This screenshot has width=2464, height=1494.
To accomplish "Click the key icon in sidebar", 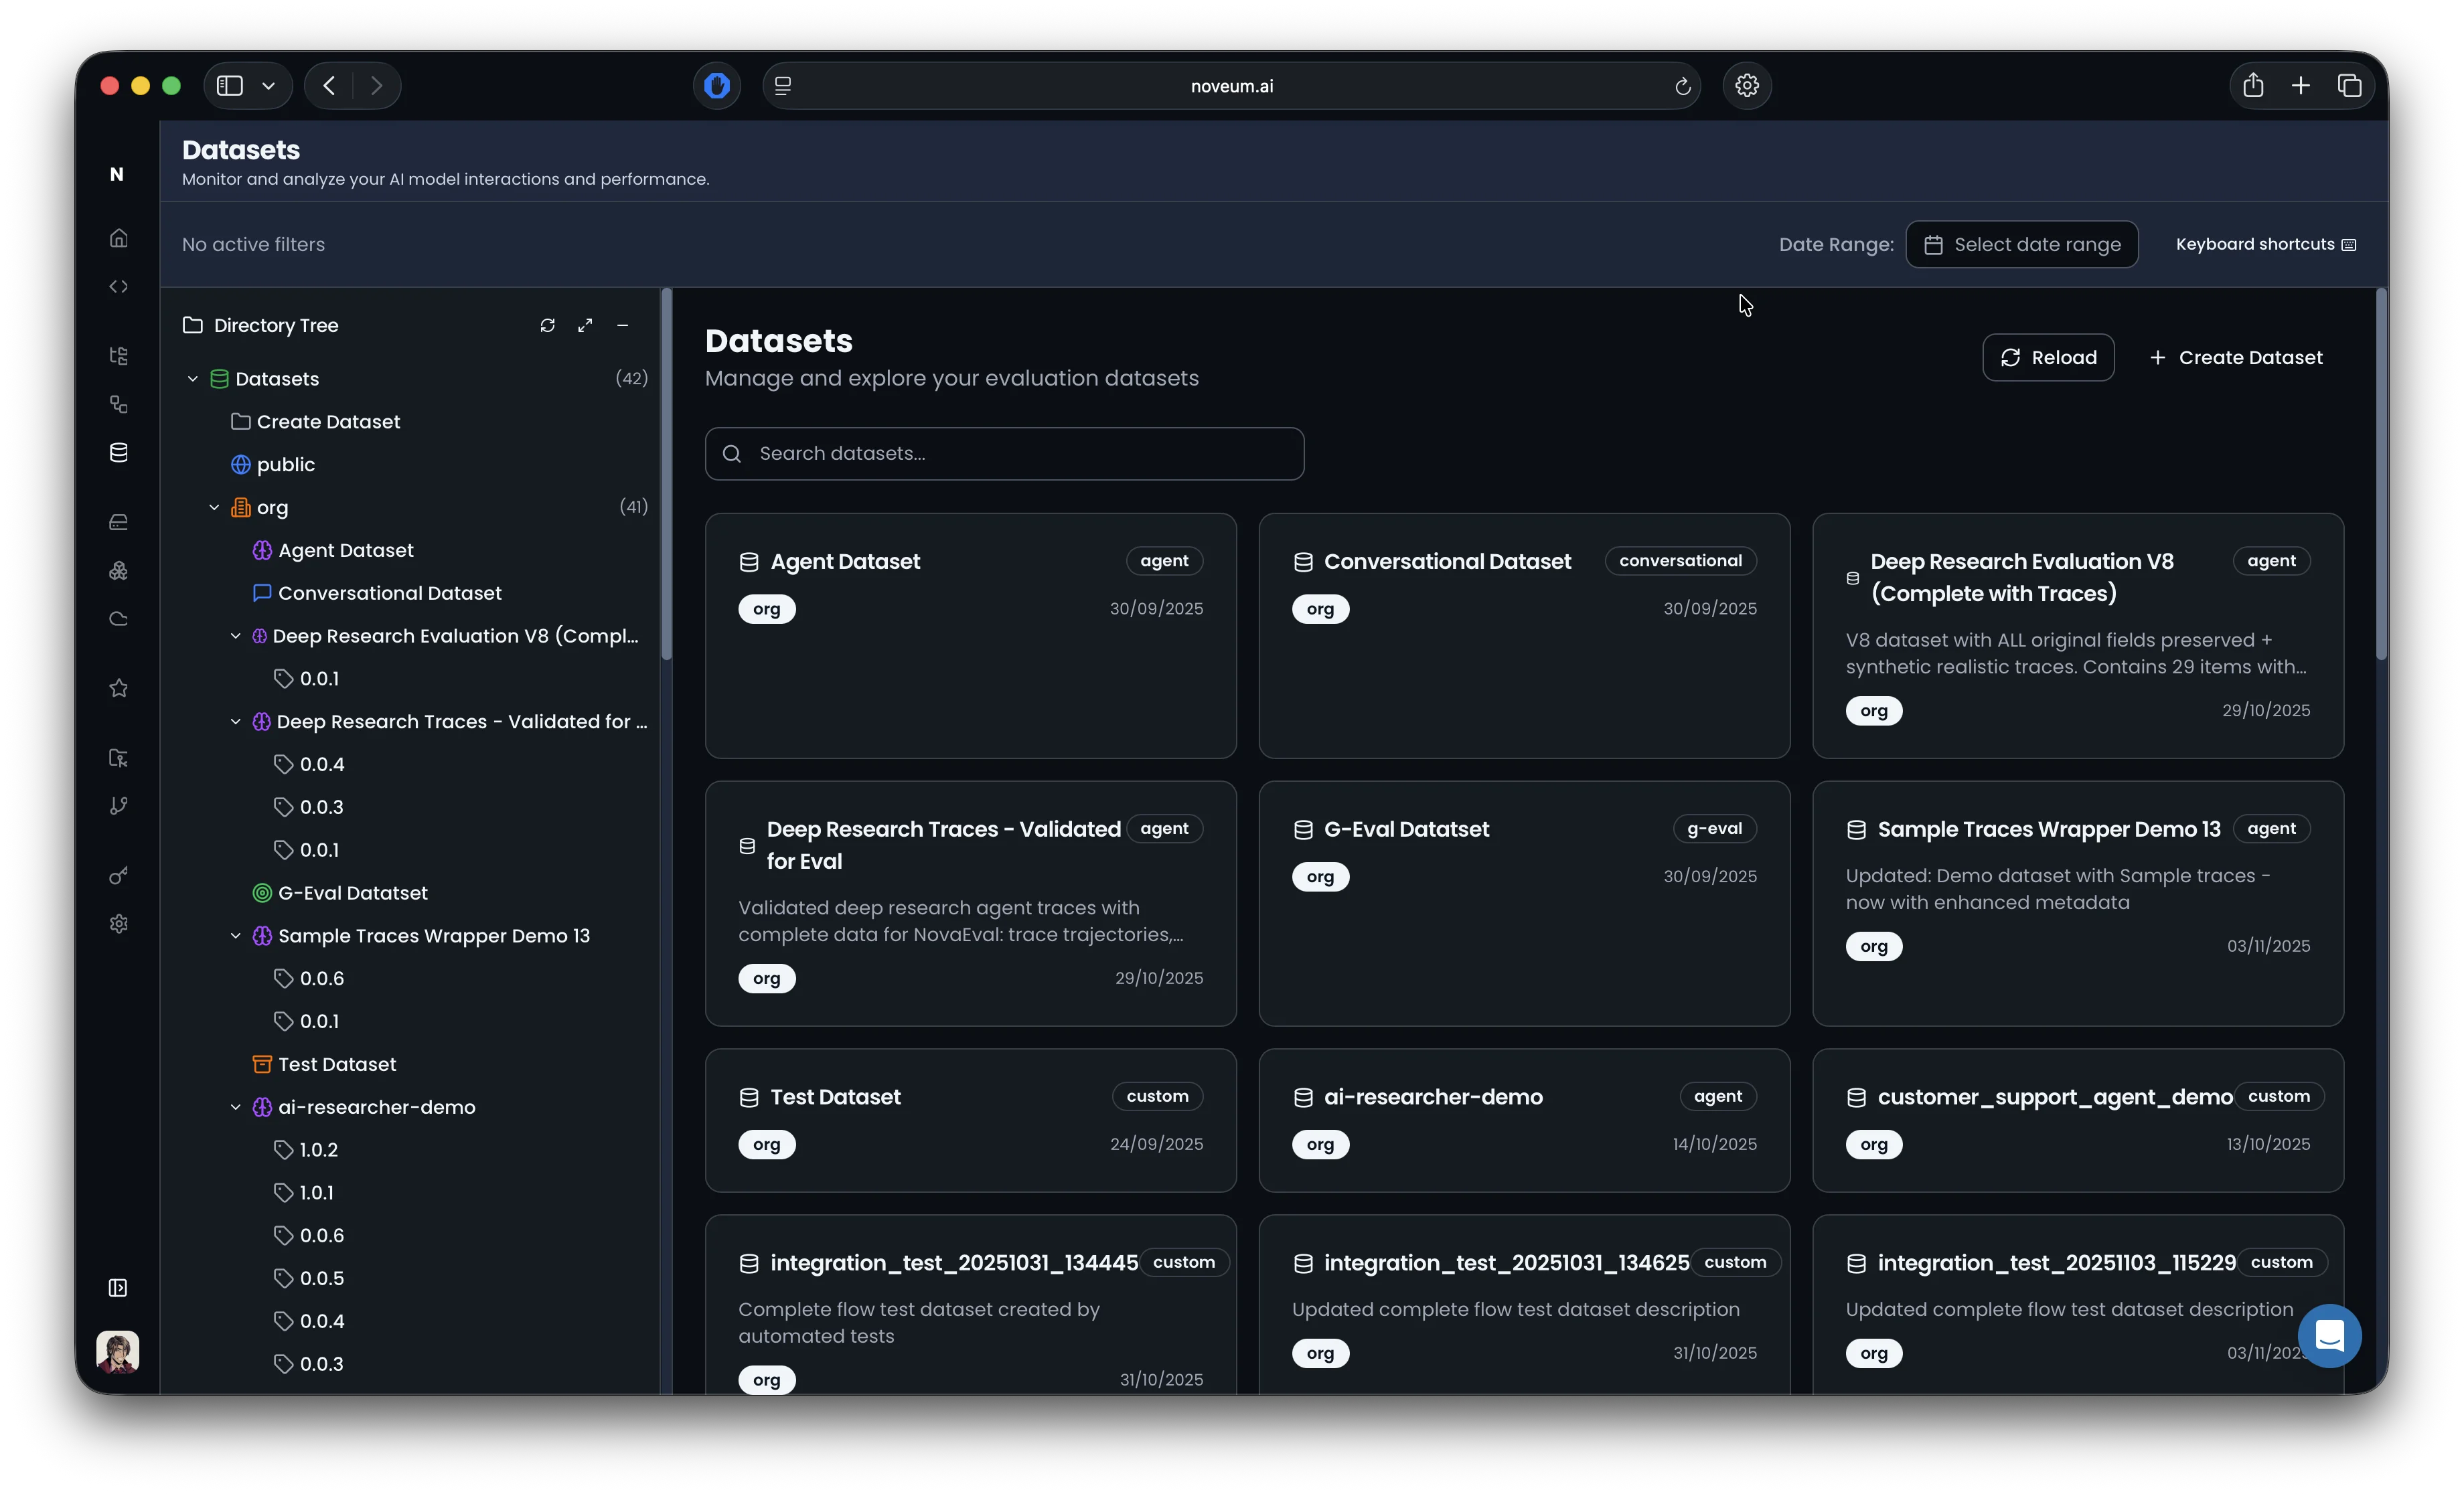I will point(118,876).
